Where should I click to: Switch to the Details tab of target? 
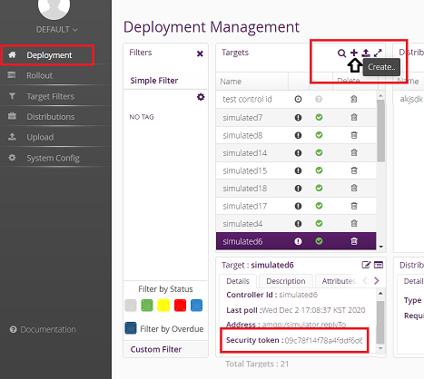(238, 281)
